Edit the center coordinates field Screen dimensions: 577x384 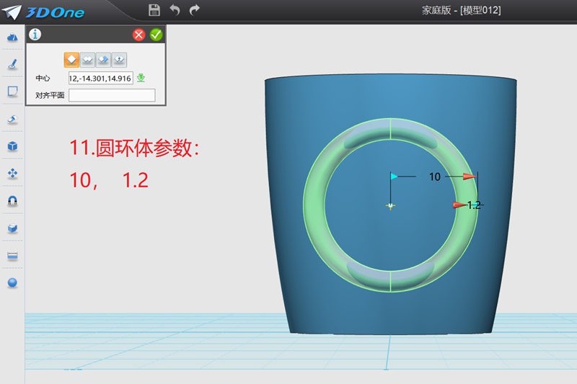click(100, 79)
